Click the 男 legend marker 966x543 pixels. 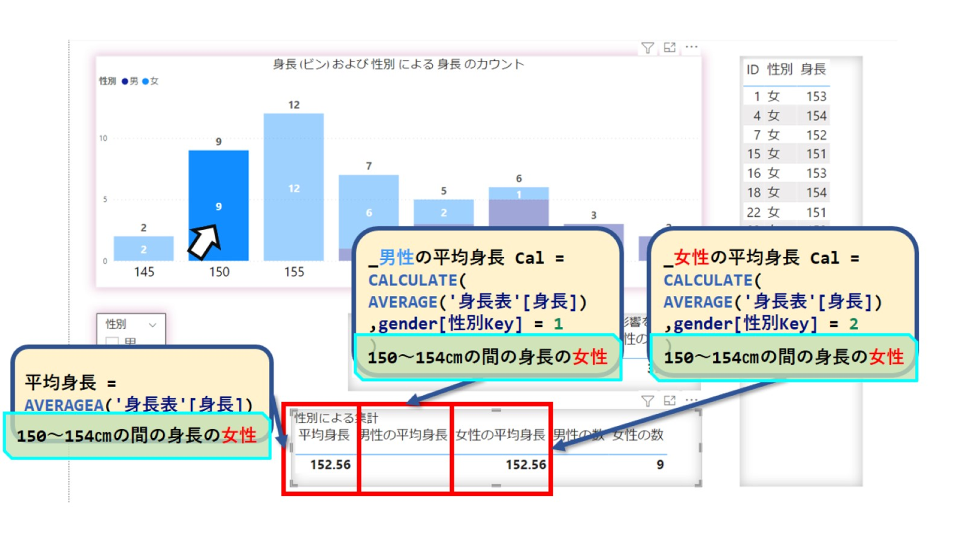[x=125, y=81]
